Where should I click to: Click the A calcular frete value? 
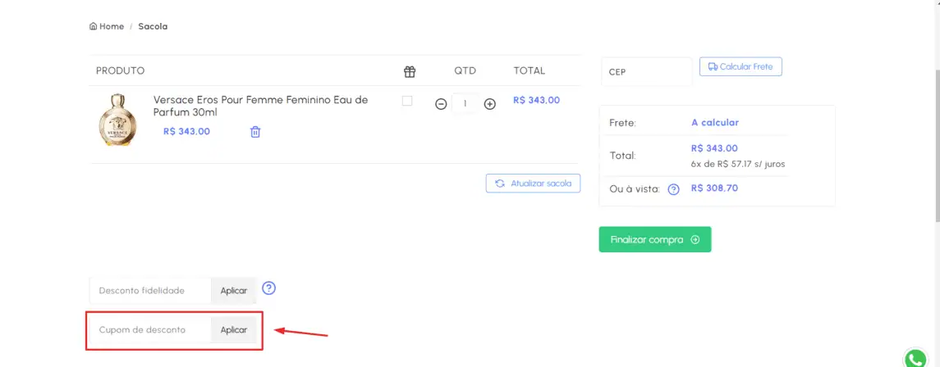714,123
